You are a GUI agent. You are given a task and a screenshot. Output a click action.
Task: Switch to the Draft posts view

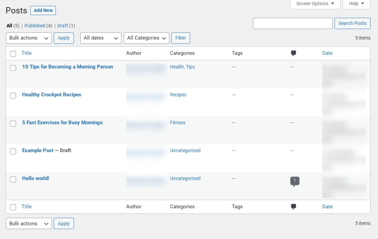pyautogui.click(x=63, y=25)
